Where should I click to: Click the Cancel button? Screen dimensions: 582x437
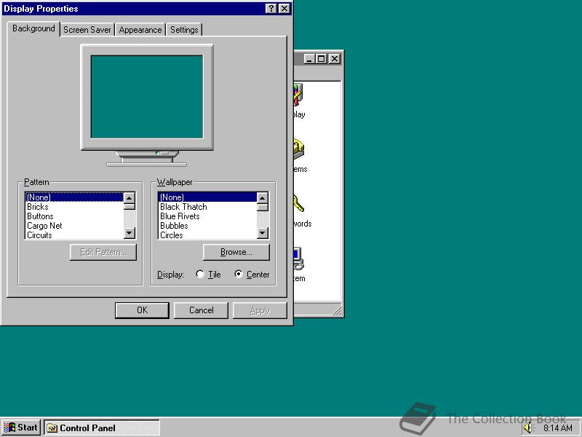point(201,310)
